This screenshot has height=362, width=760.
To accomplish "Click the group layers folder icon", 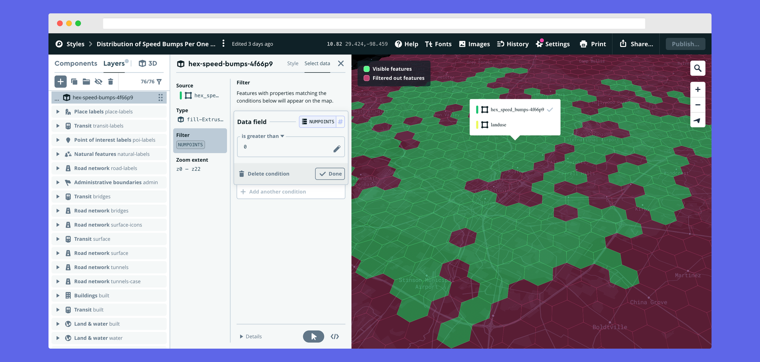I will point(86,82).
